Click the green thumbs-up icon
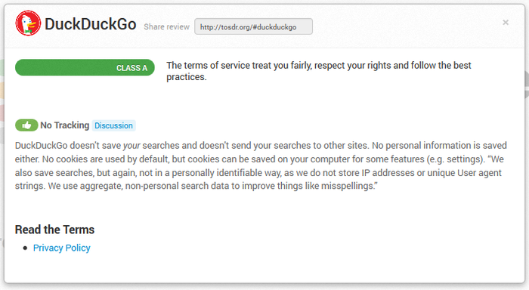The width and height of the screenshot is (529, 290). [26, 125]
